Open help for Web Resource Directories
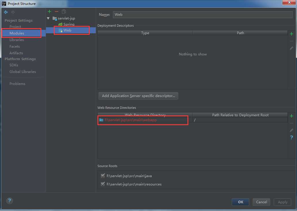The width and height of the screenshot is (297, 211). pos(292,138)
